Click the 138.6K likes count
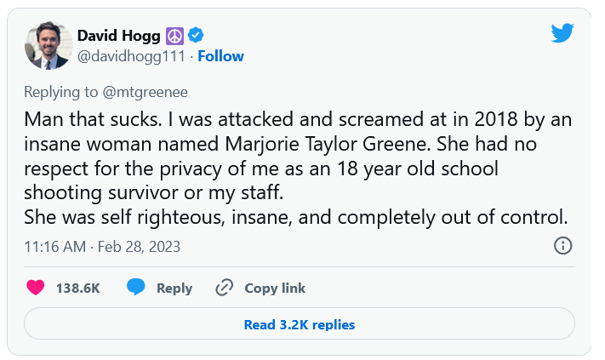The width and height of the screenshot is (605, 360). [x=78, y=289]
